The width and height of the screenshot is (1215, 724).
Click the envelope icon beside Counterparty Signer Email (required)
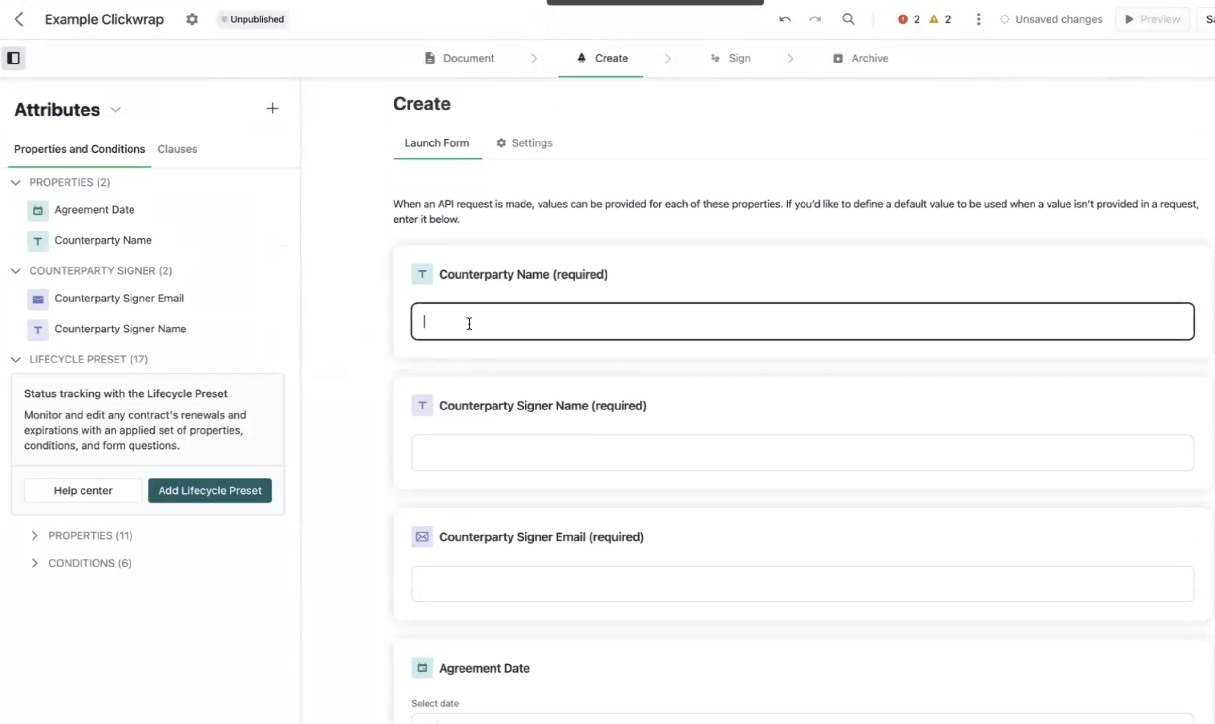[422, 536]
